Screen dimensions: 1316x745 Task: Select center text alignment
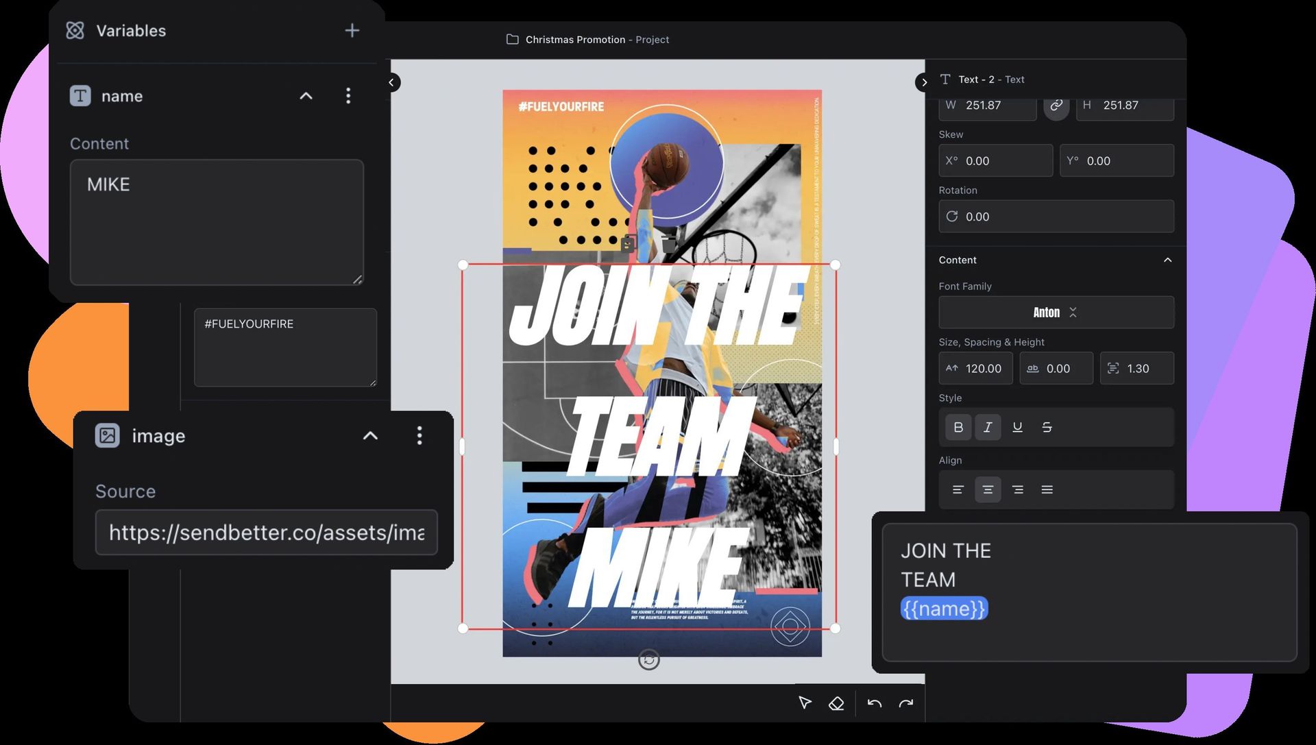pyautogui.click(x=988, y=490)
